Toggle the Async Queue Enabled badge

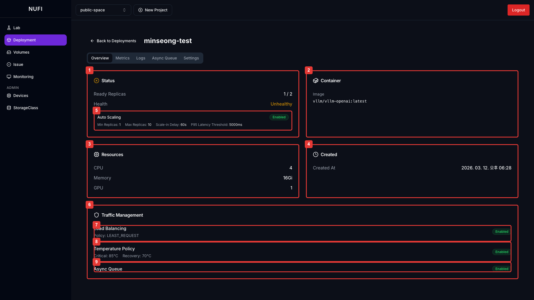[501, 269]
